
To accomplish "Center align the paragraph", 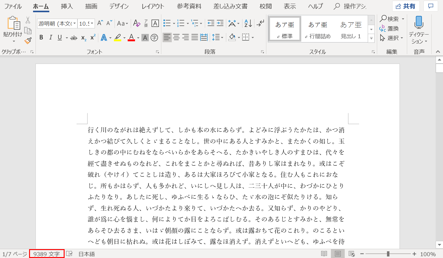I will click(176, 38).
